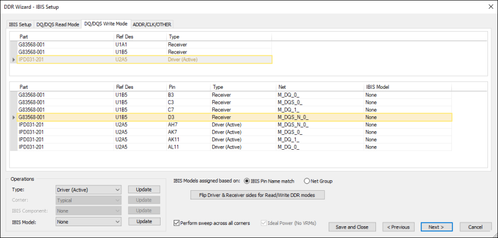Open the Corner dropdown showing Typical
498x238 pixels.
(x=88, y=200)
